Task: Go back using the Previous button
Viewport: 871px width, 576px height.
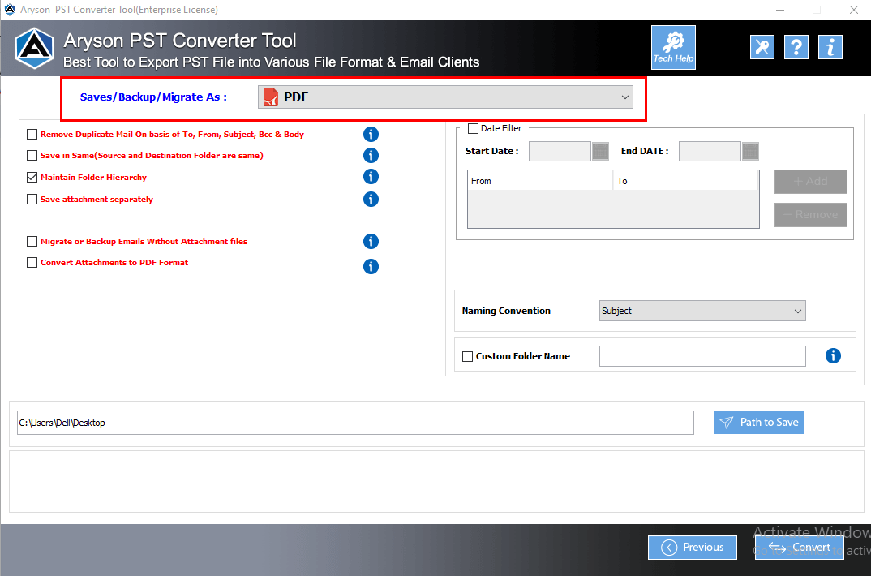Action: click(692, 547)
